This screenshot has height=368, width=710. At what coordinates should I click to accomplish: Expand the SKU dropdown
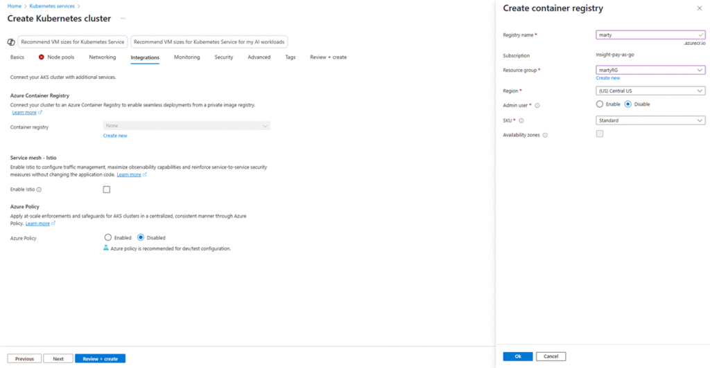650,120
